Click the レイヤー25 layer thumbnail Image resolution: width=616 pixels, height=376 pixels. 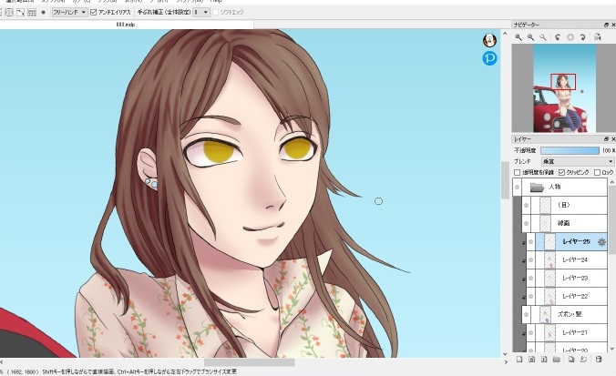[x=549, y=242]
